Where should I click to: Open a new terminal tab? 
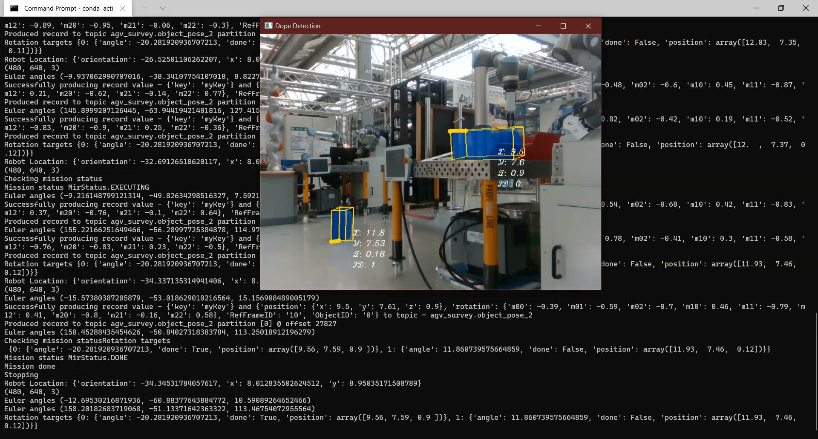[x=145, y=8]
